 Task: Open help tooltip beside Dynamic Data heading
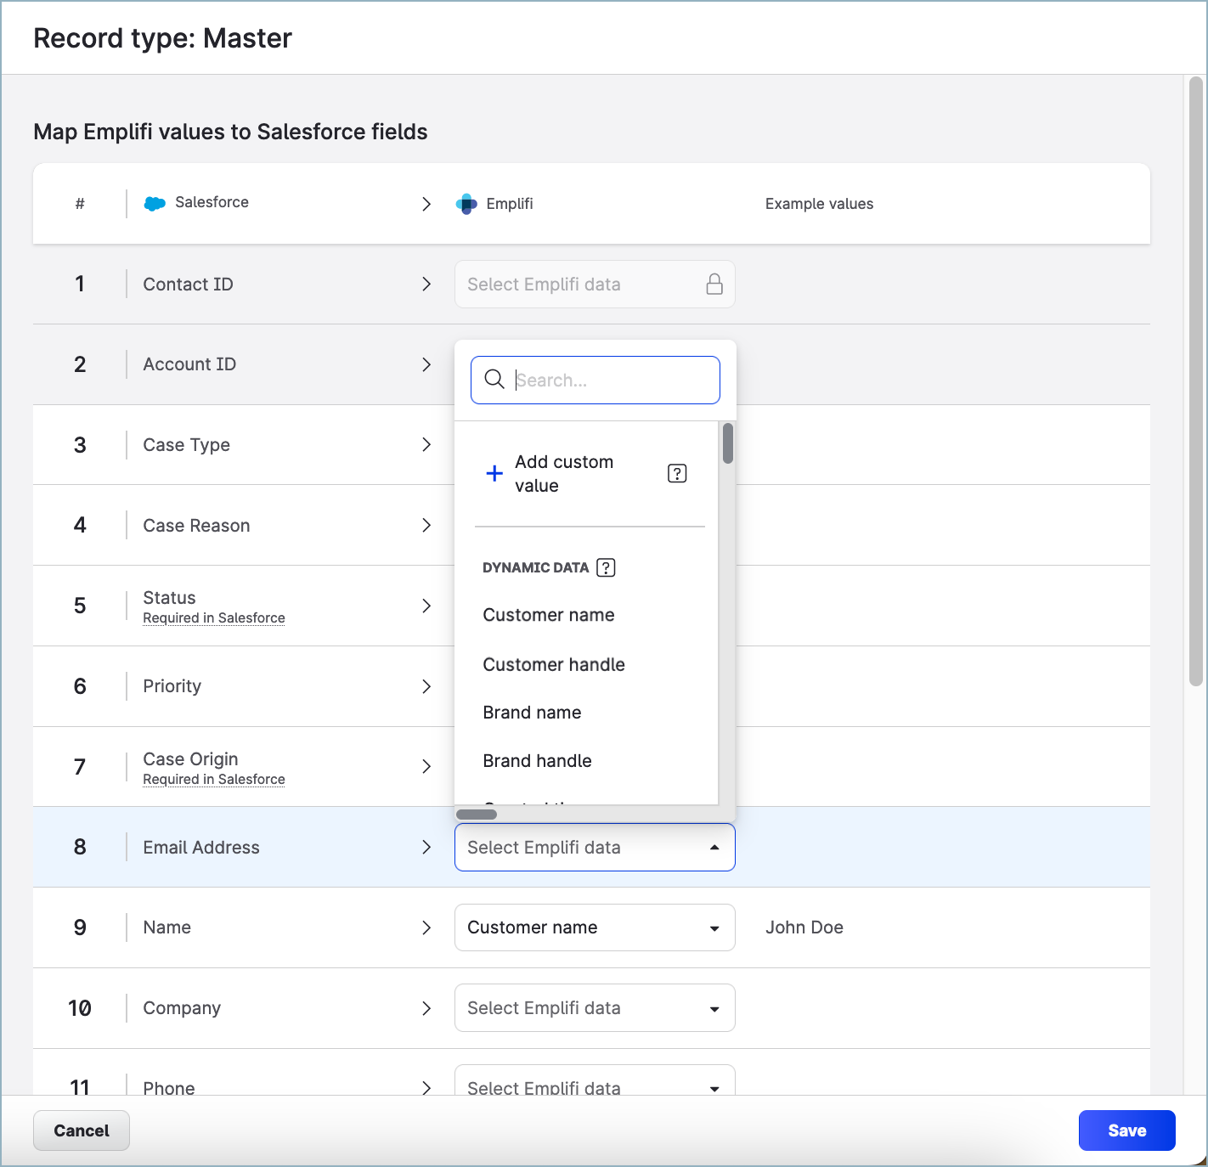605,567
